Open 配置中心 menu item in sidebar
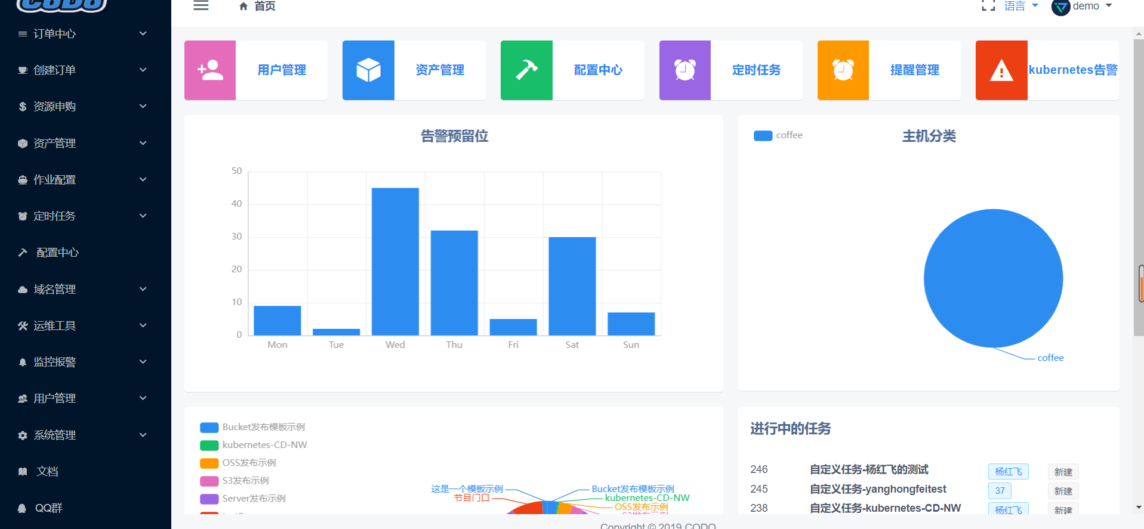Screen dimensions: 1144x529 coord(85,253)
